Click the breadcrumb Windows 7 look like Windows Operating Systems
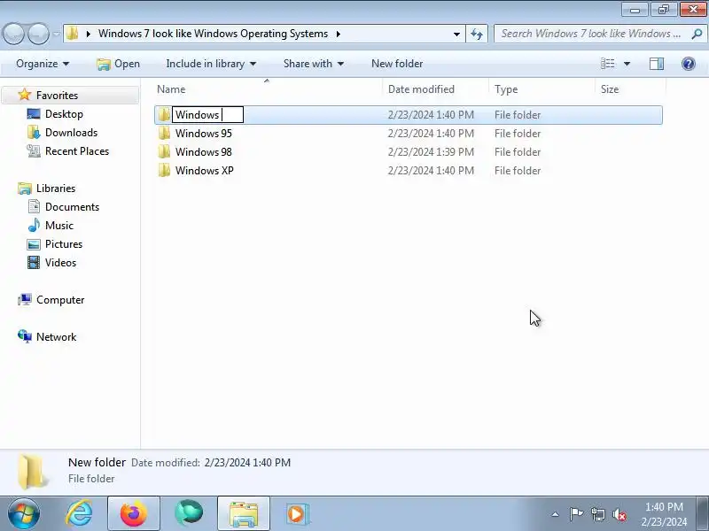This screenshot has width=709, height=531. (213, 34)
